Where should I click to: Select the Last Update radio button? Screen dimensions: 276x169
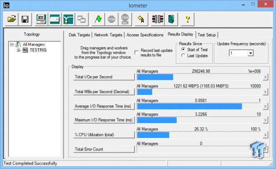point(183,55)
